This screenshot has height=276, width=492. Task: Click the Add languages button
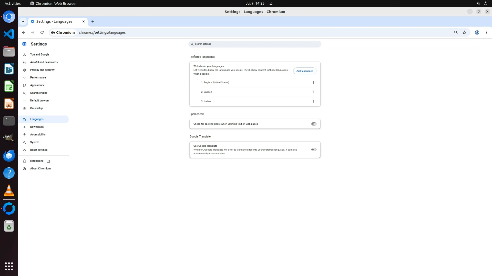click(305, 71)
